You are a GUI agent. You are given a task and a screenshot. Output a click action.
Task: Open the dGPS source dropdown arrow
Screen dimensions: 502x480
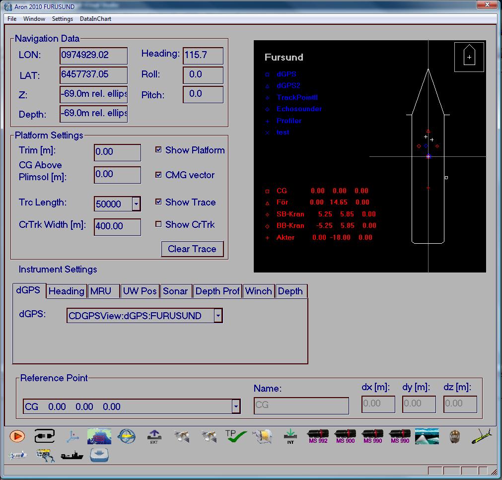click(x=218, y=316)
